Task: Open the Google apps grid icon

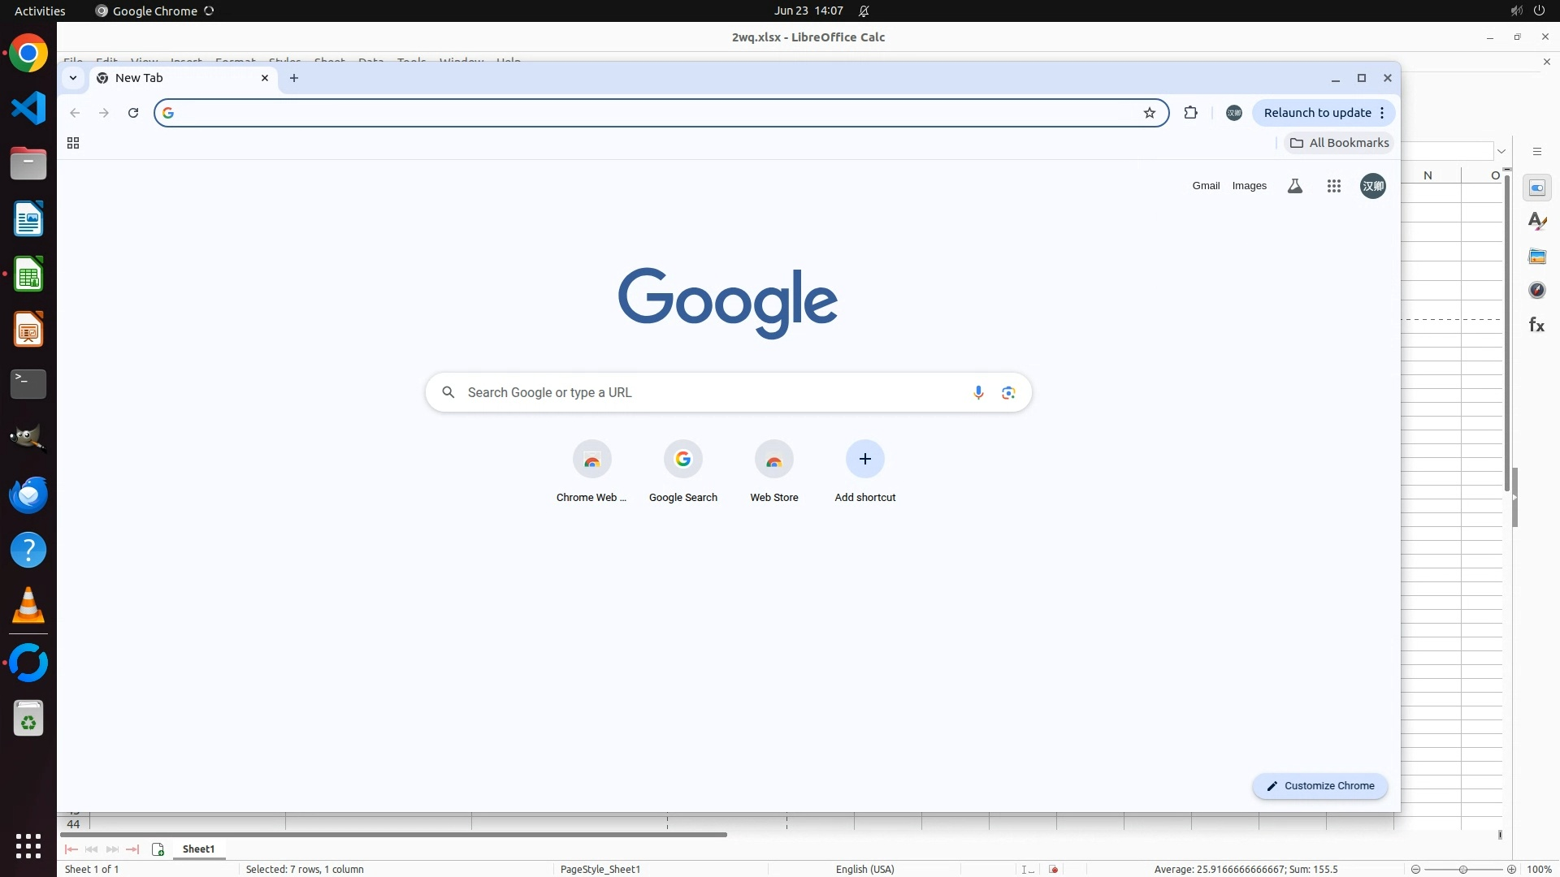Action: tap(1333, 187)
